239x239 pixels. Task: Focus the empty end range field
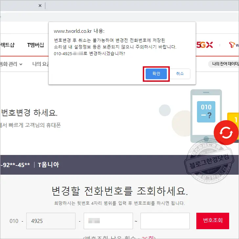[x=165, y=221]
